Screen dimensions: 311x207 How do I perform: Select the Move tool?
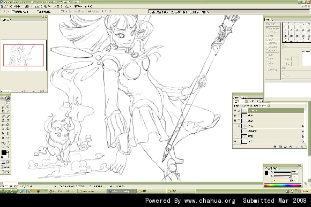click(8, 103)
